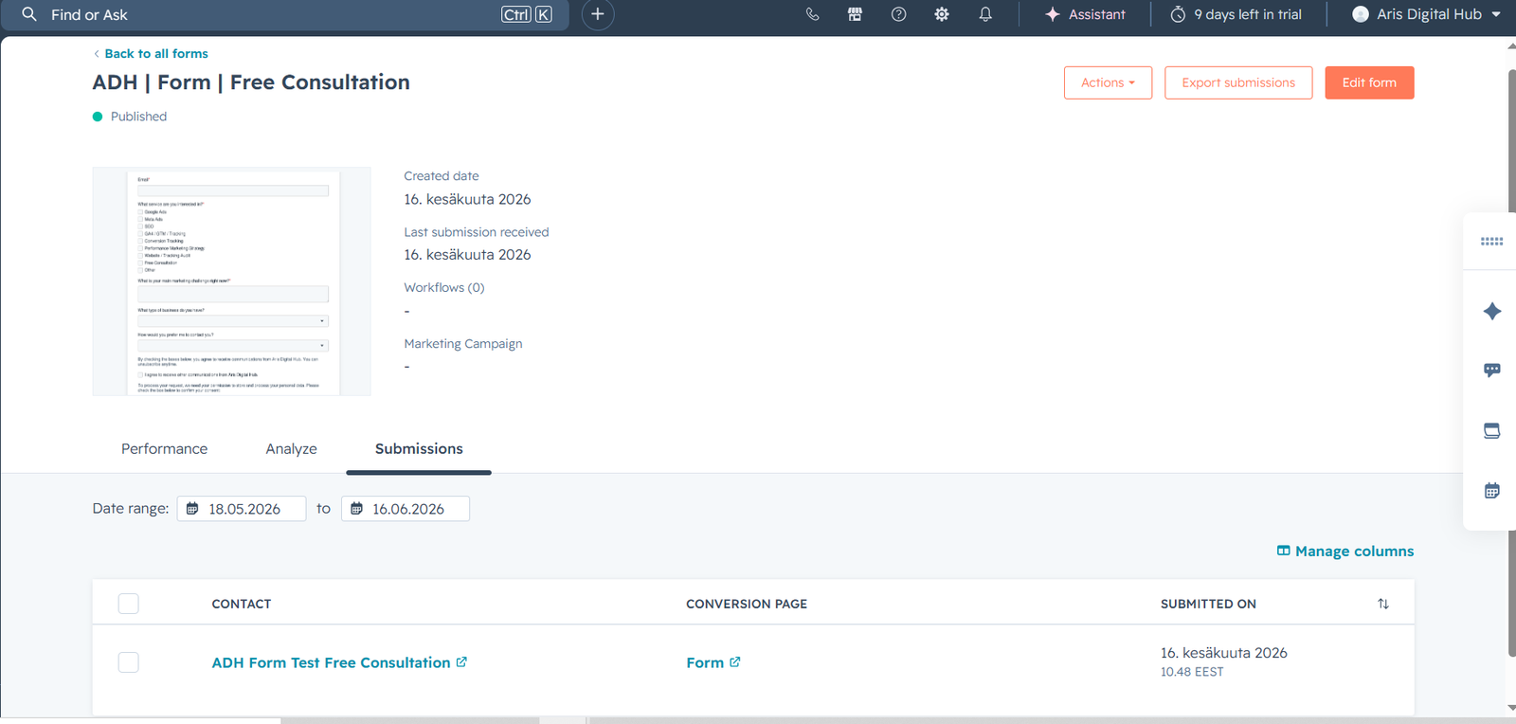1516x724 pixels.
Task: Open the form preview thumbnail
Action: (x=232, y=281)
